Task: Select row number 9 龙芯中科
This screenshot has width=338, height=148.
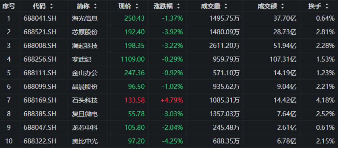Action: [169, 128]
